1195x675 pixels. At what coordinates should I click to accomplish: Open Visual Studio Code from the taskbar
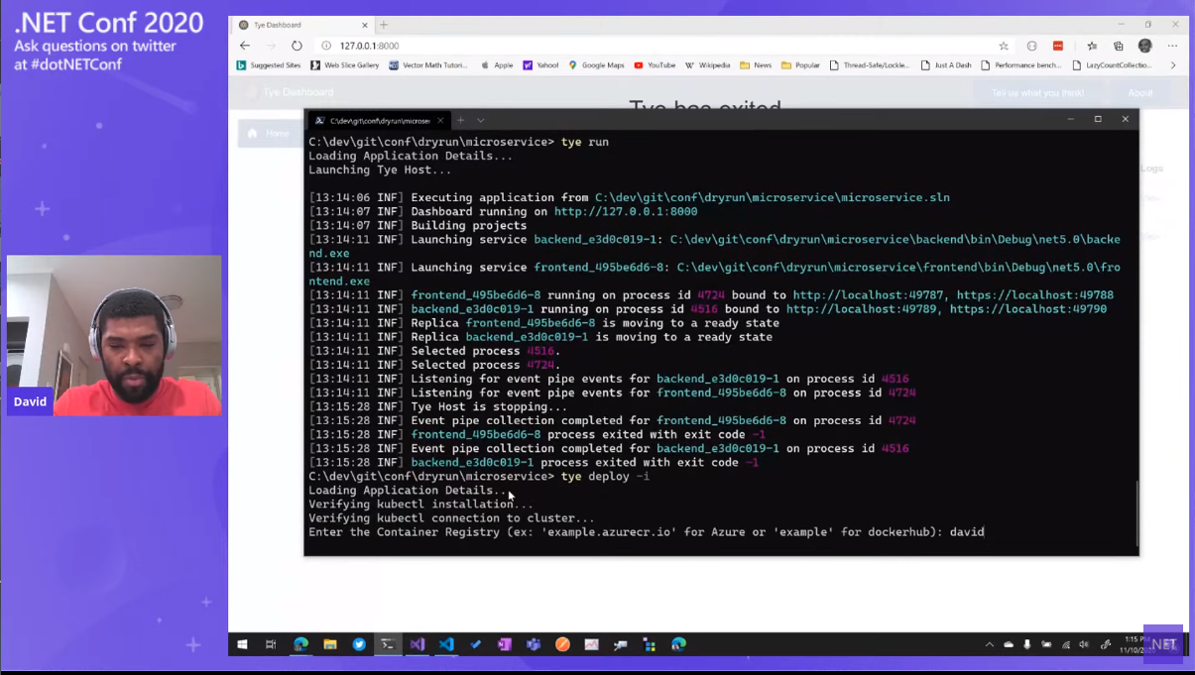446,644
